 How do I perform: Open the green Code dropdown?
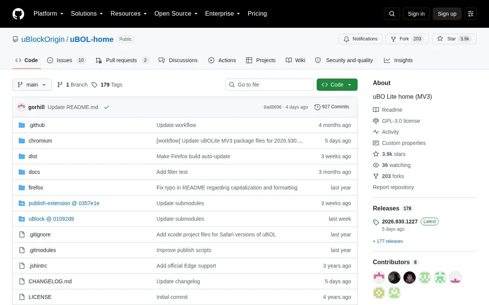tap(337, 85)
